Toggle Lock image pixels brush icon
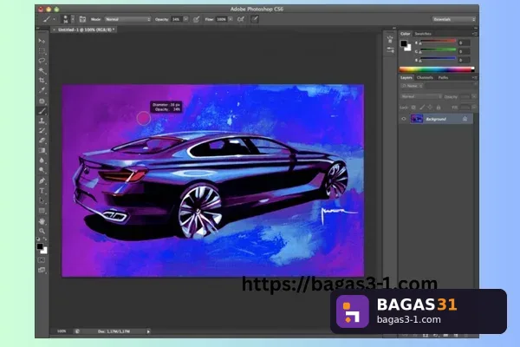 click(422, 108)
